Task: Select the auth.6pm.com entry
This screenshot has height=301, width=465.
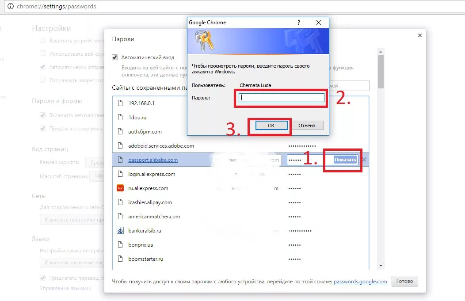Action: pos(145,132)
